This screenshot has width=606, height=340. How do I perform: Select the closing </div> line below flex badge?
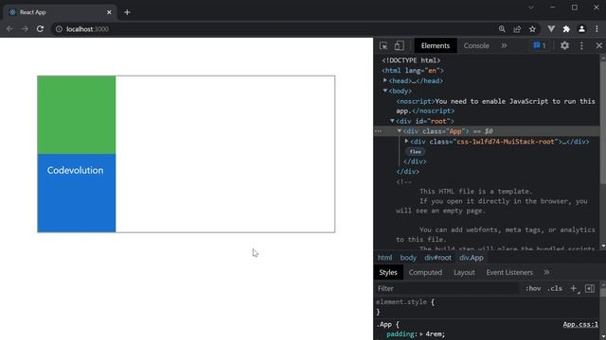(415, 161)
